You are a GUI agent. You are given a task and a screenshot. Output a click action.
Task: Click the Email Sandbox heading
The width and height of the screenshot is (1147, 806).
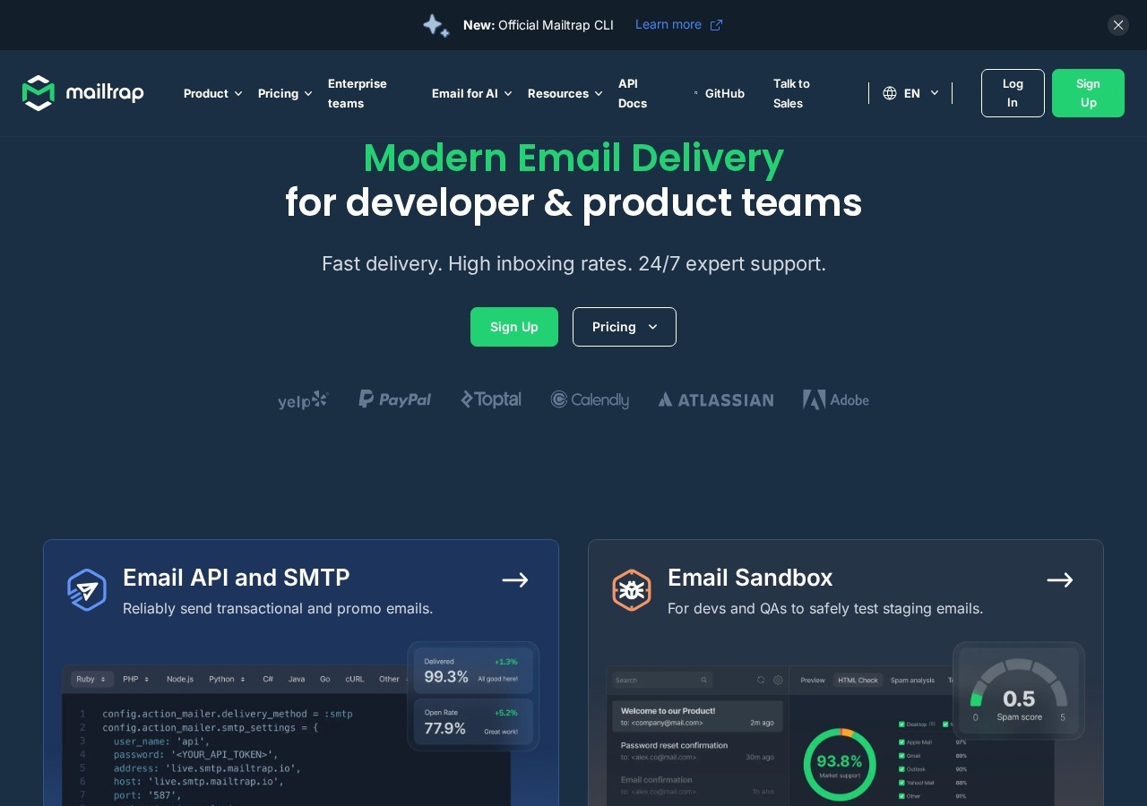pos(750,578)
